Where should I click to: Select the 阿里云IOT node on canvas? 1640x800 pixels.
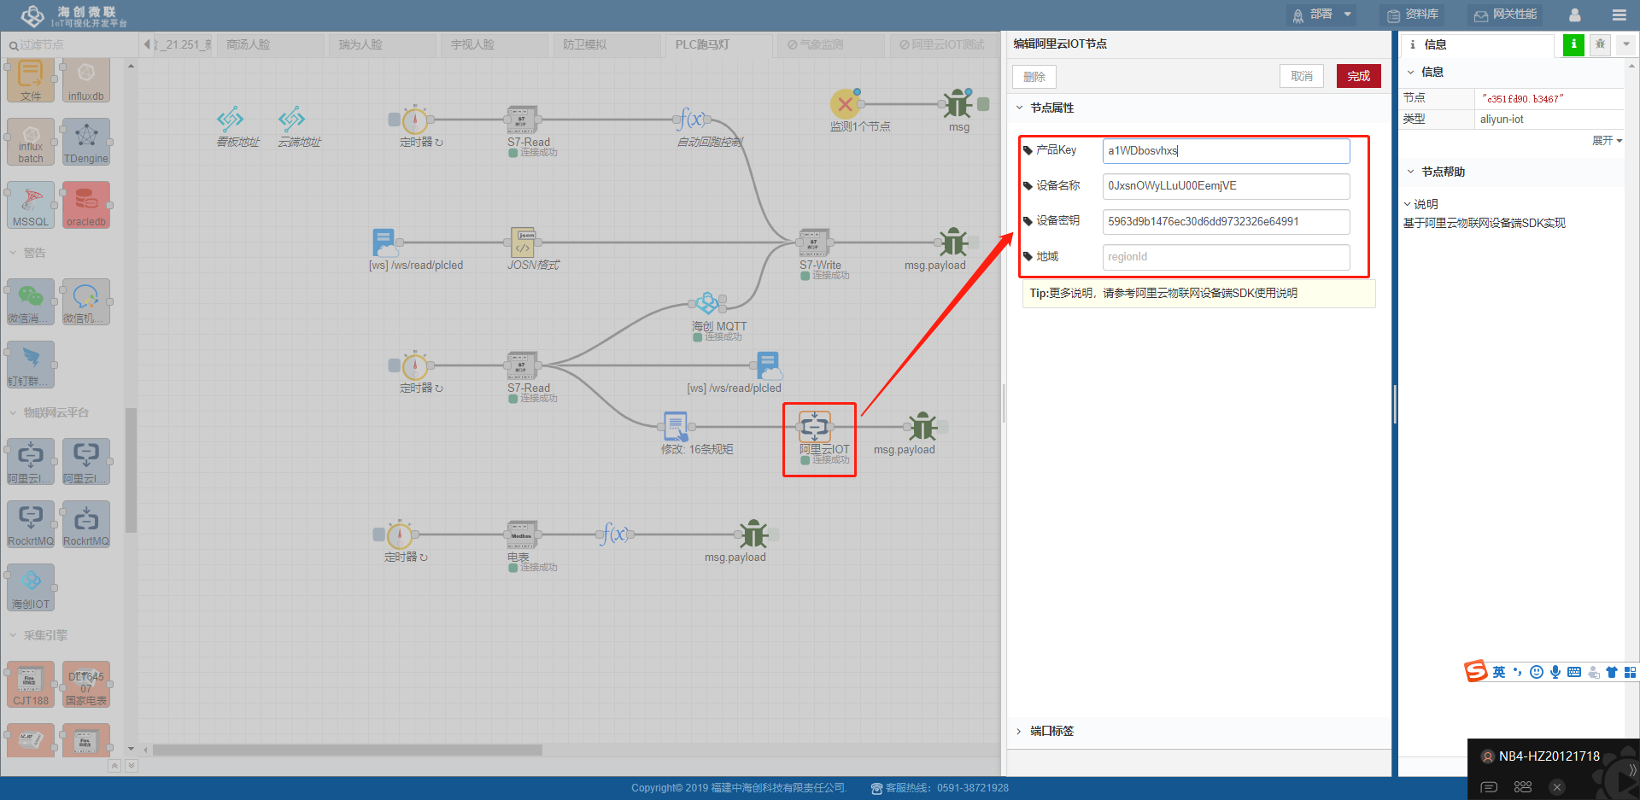814,425
